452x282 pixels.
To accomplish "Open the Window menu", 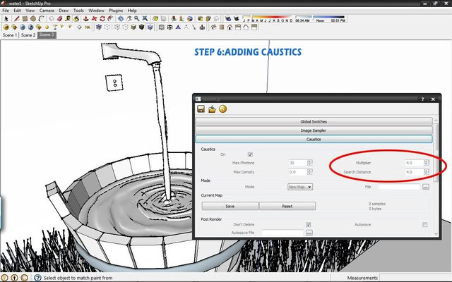I will [96, 11].
